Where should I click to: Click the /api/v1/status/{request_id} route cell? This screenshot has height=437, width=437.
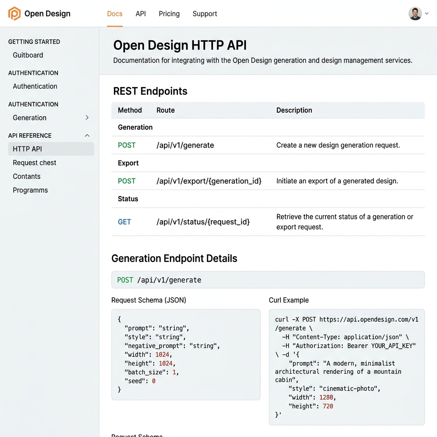203,222
